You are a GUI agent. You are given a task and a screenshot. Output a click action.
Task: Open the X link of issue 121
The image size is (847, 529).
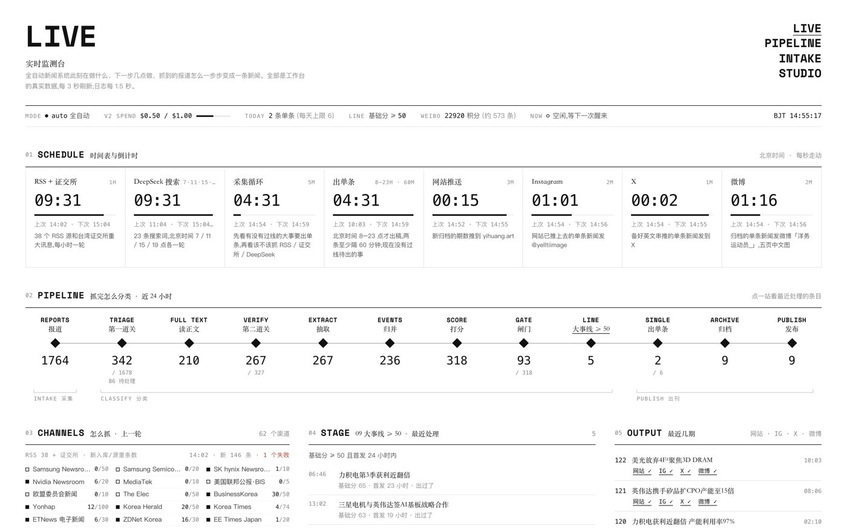coord(685,502)
